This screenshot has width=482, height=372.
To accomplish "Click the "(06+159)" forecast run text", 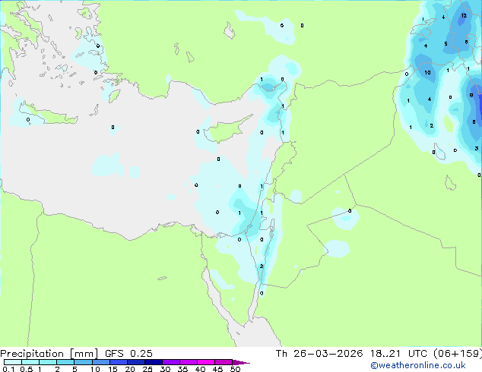I will pos(458,354).
